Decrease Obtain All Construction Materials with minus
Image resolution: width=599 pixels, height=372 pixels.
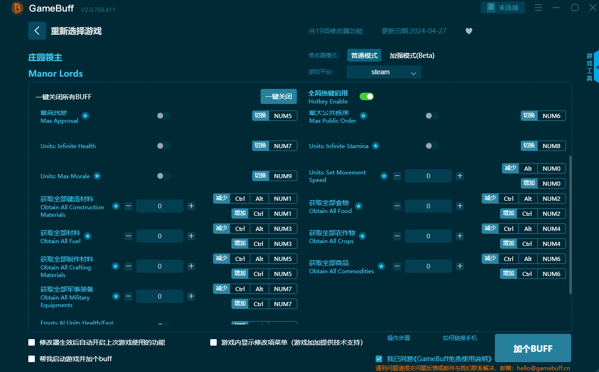click(128, 206)
